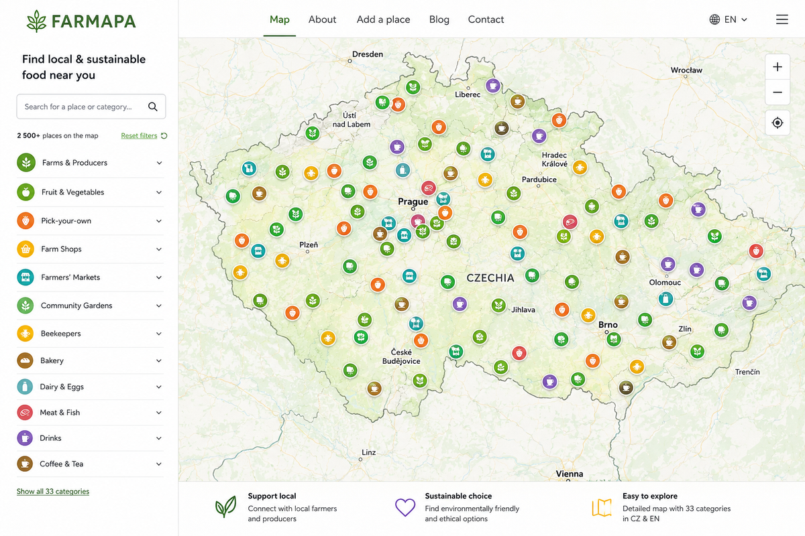805x536 pixels.
Task: Click the Support local heading
Action: [x=272, y=496]
